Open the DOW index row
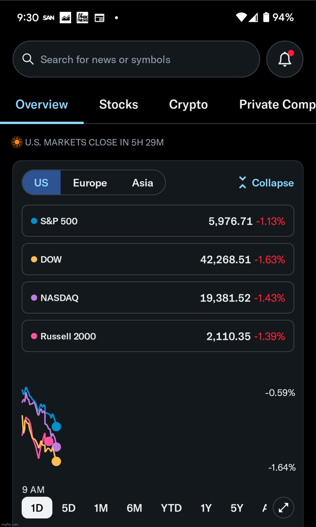The image size is (316, 527). coord(158,259)
